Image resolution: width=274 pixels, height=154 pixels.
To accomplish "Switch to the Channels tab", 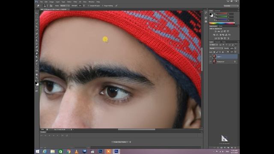I will coord(217,42).
